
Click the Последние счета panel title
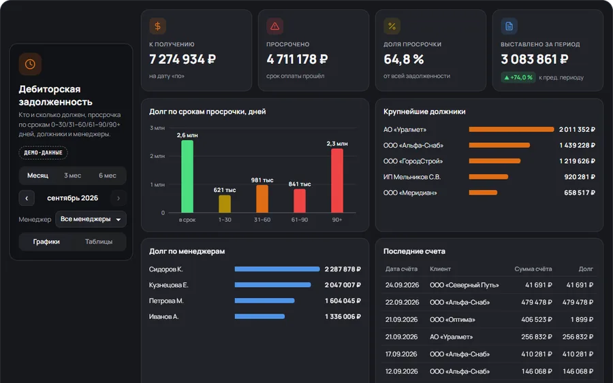pos(414,252)
